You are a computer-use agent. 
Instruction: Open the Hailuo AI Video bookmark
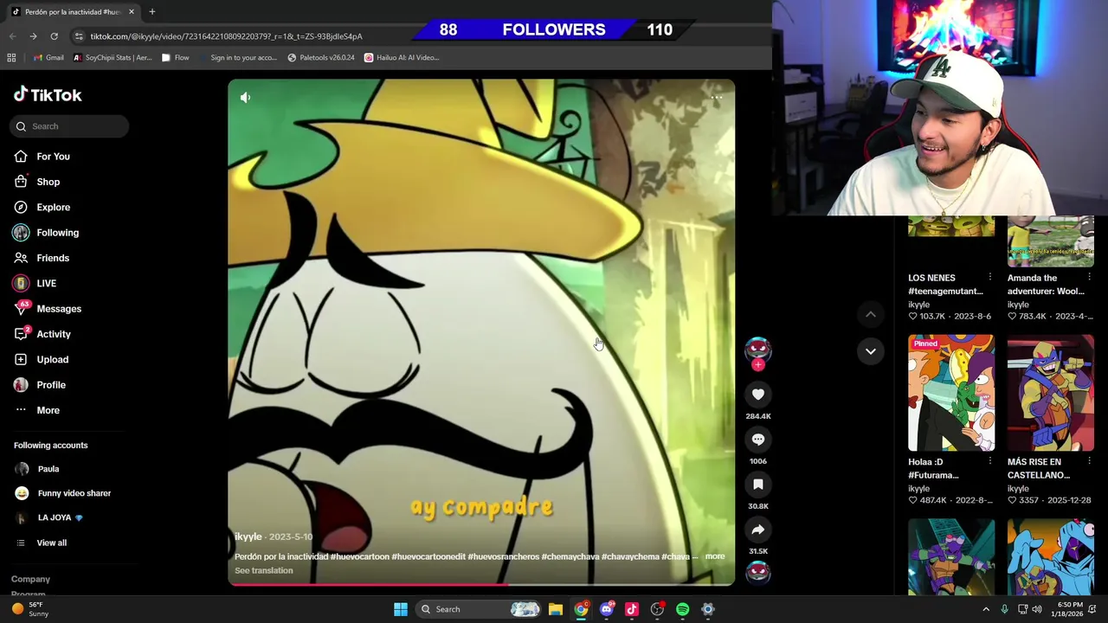click(x=402, y=58)
